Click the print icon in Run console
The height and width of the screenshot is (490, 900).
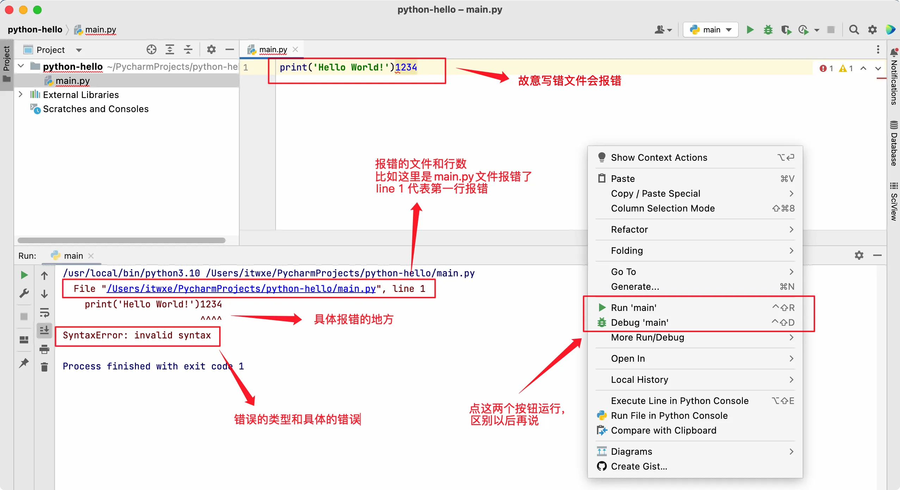(x=44, y=349)
